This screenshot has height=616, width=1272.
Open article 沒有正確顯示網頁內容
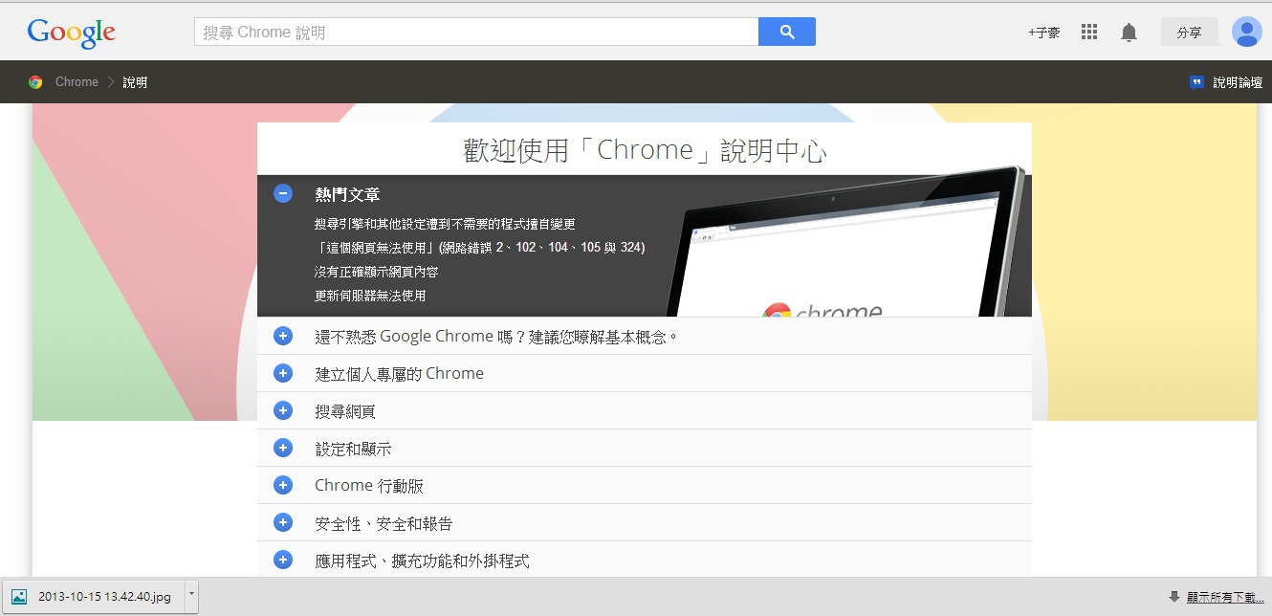click(377, 272)
